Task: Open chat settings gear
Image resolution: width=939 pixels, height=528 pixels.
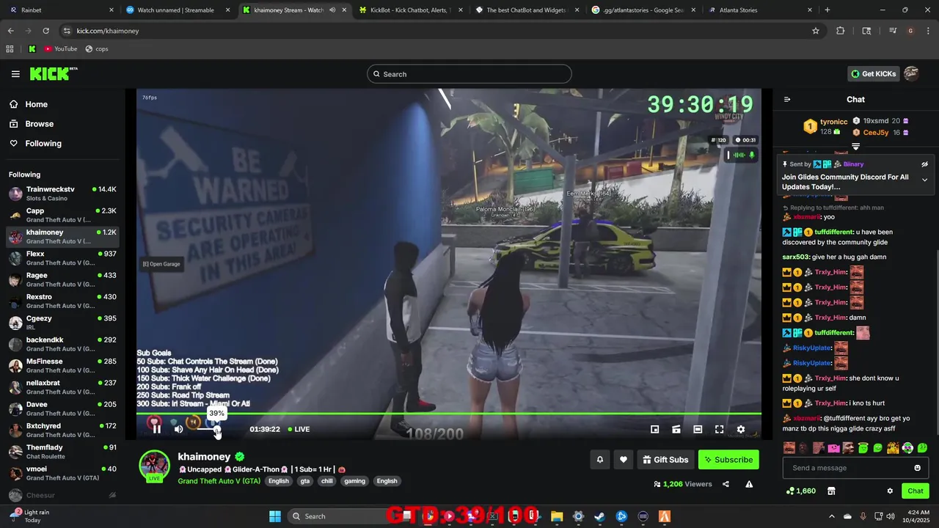Action: (890, 491)
